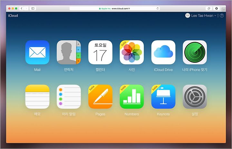Viewport: 232px width, 149px height.
Task: Open the 미리 알림 reminders icon
Action: [69, 97]
